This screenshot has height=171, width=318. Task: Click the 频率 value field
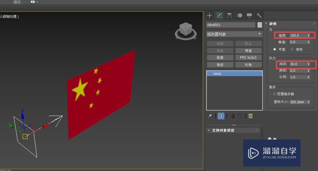click(x=298, y=71)
